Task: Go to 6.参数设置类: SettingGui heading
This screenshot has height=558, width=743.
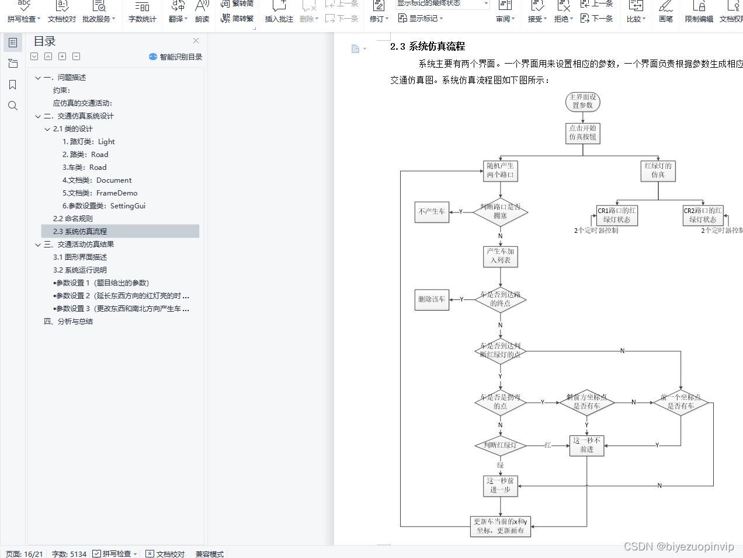Action: coord(104,206)
